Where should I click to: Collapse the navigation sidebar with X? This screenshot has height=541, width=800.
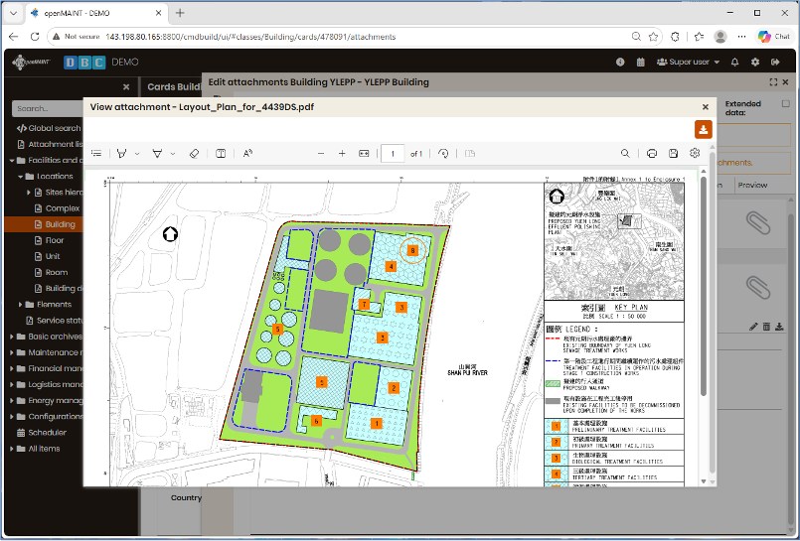pos(126,87)
